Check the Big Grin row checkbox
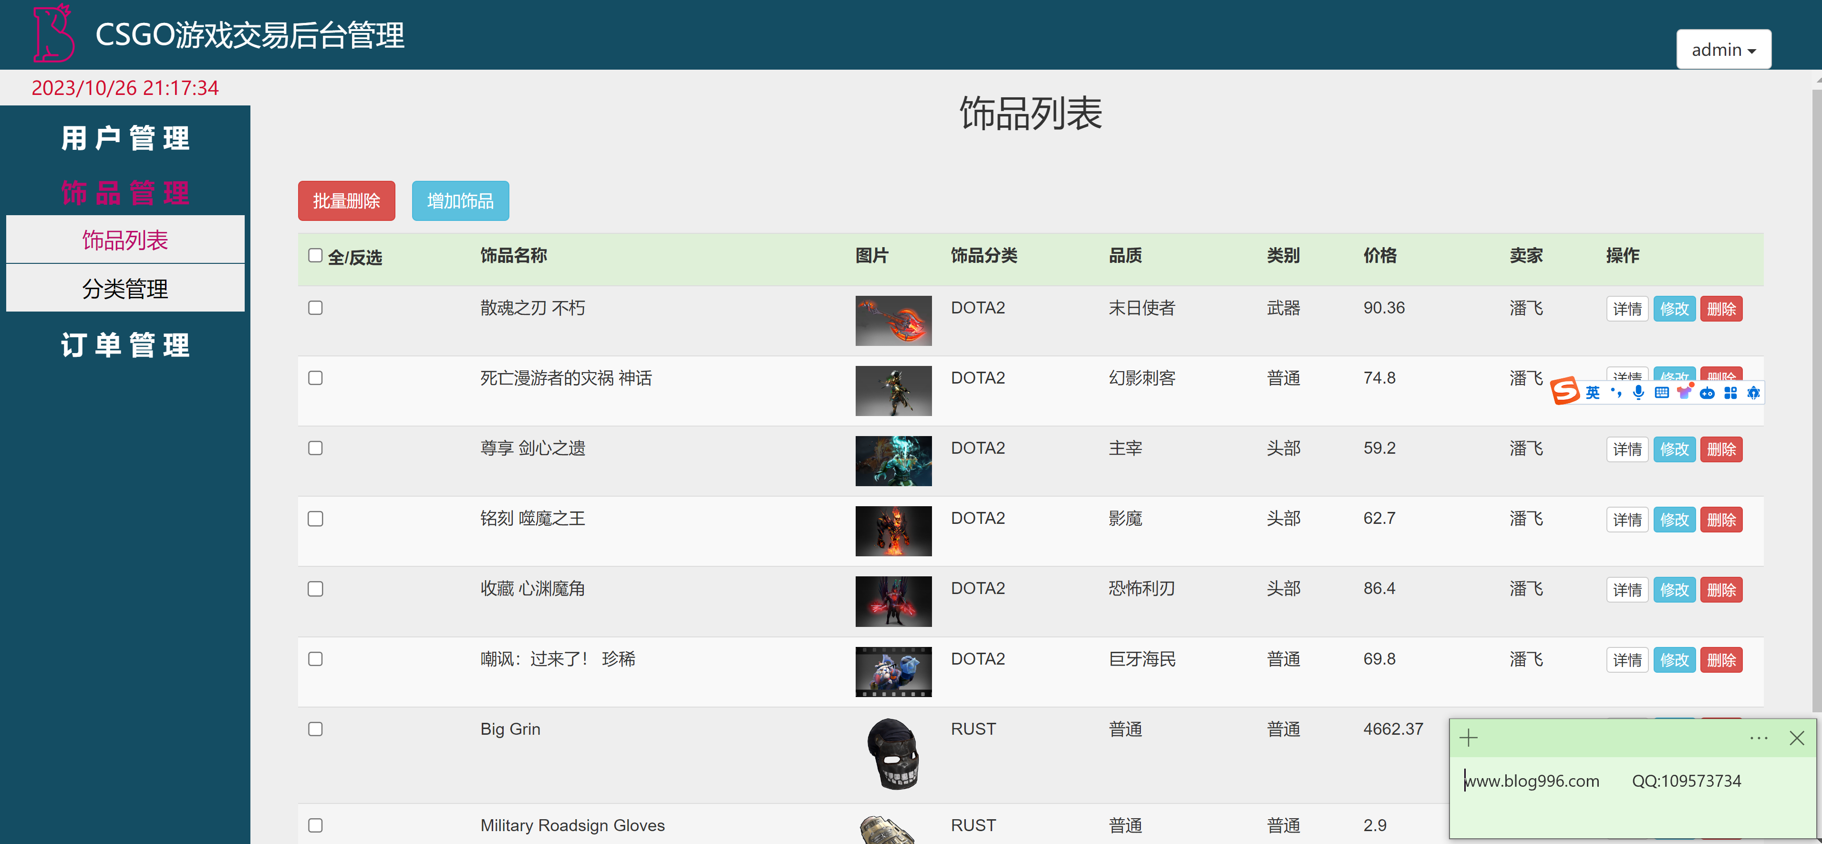This screenshot has width=1822, height=844. pos(315,729)
